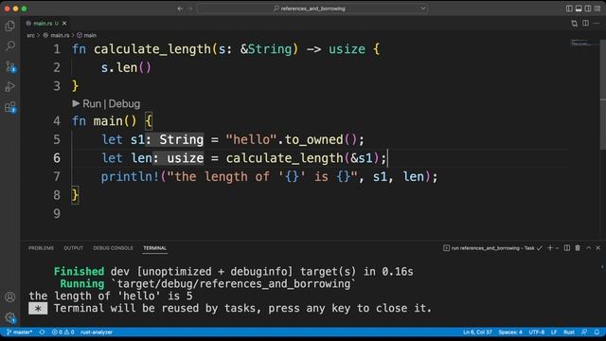Click the usize inlay type hint on line 6
The width and height of the screenshot is (606, 341).
click(x=178, y=158)
